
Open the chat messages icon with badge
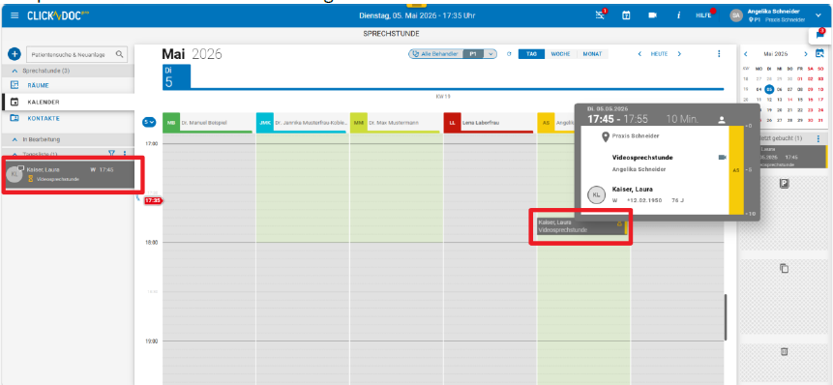[819, 35]
